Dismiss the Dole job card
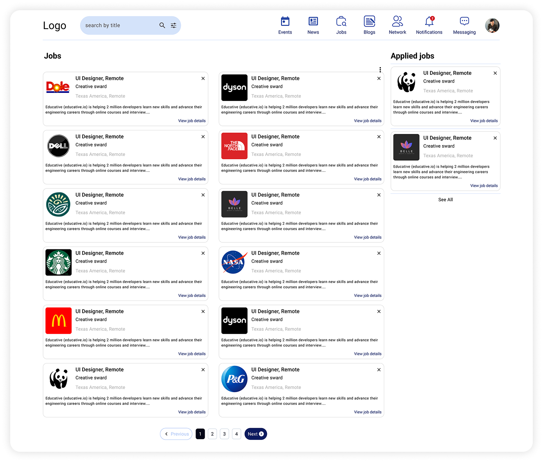The height and width of the screenshot is (462, 543). 203,78
